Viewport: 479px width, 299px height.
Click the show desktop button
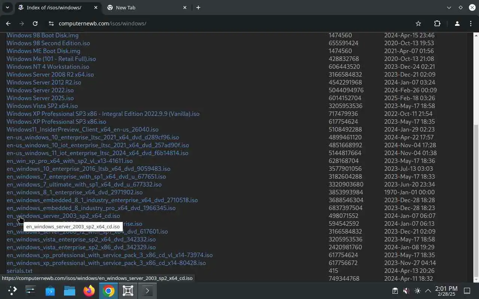pos(467,291)
